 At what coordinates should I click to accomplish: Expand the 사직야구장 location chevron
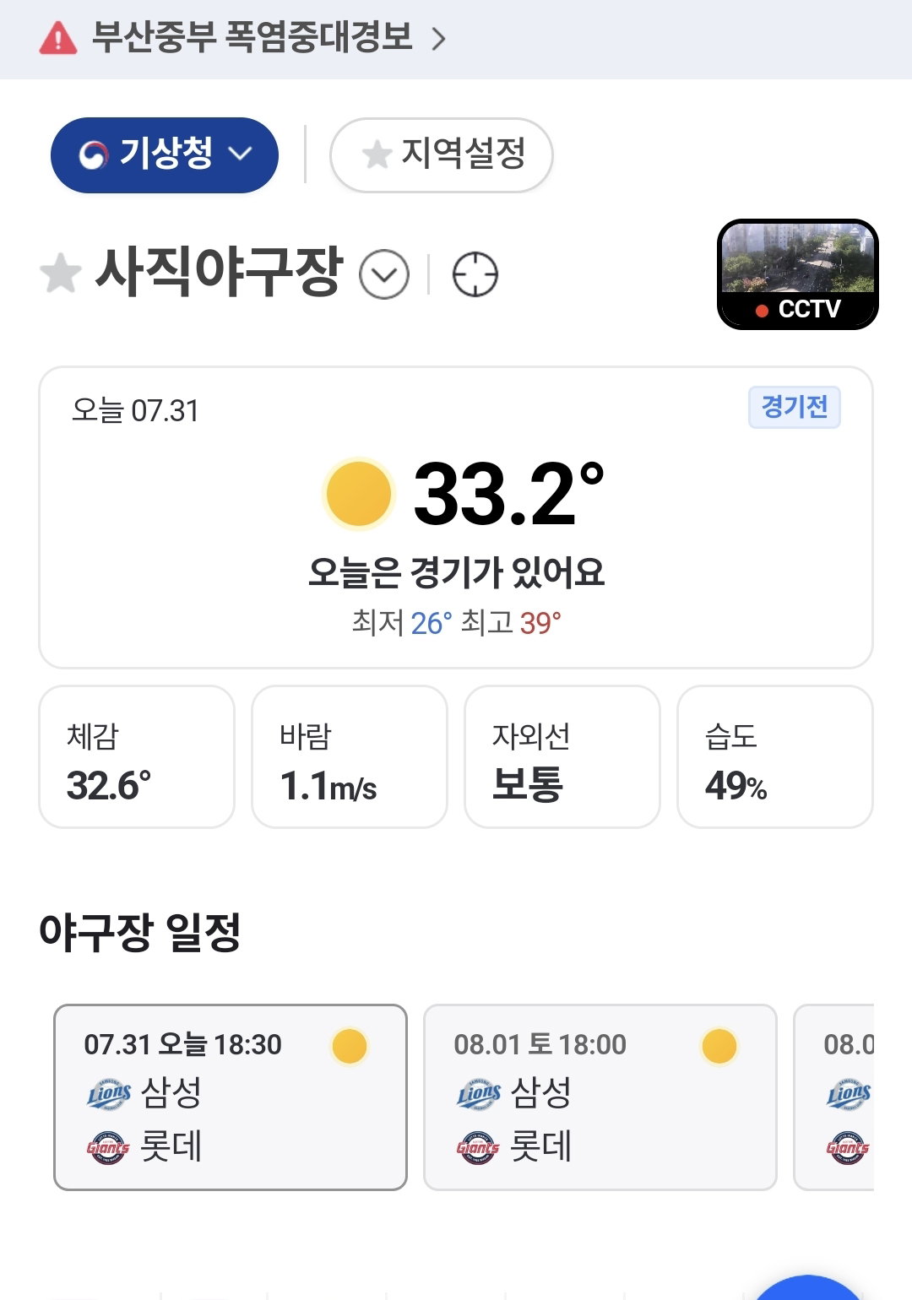pos(384,274)
